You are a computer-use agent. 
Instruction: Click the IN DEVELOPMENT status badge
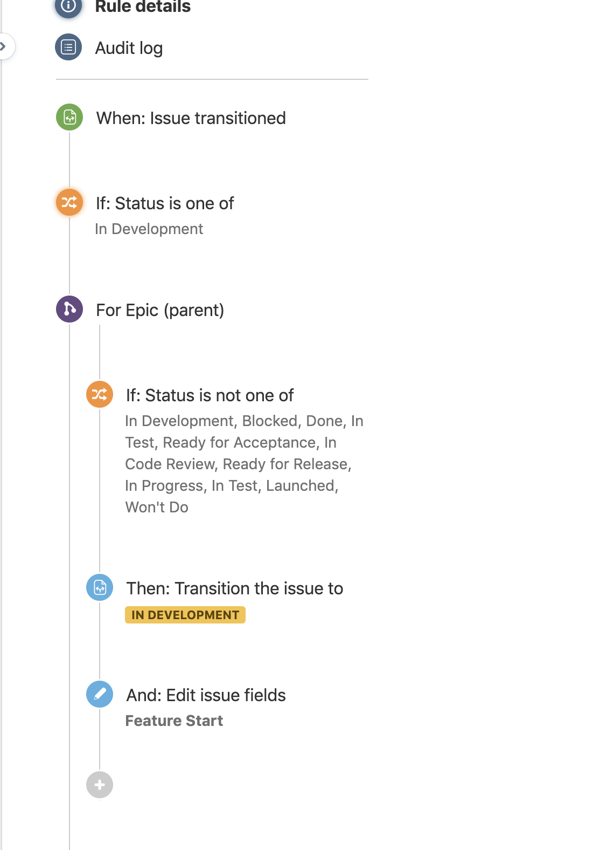185,615
